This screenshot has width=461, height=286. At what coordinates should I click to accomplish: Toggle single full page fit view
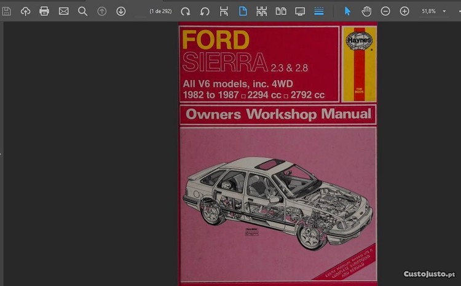(x=243, y=11)
